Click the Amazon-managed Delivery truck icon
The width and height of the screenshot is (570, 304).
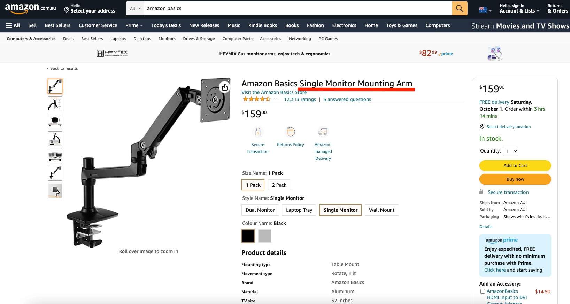point(323,132)
